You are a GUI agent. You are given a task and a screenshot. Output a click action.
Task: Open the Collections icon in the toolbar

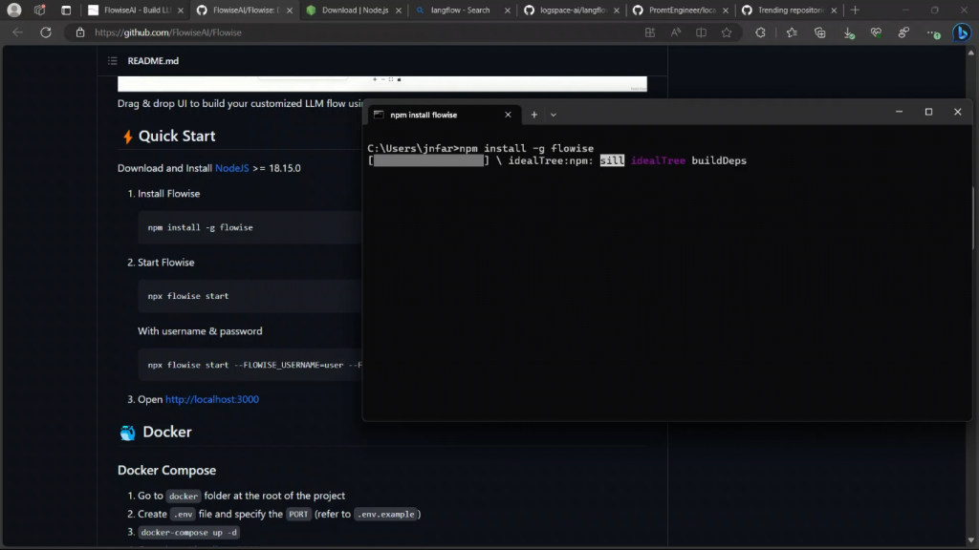[x=819, y=32]
